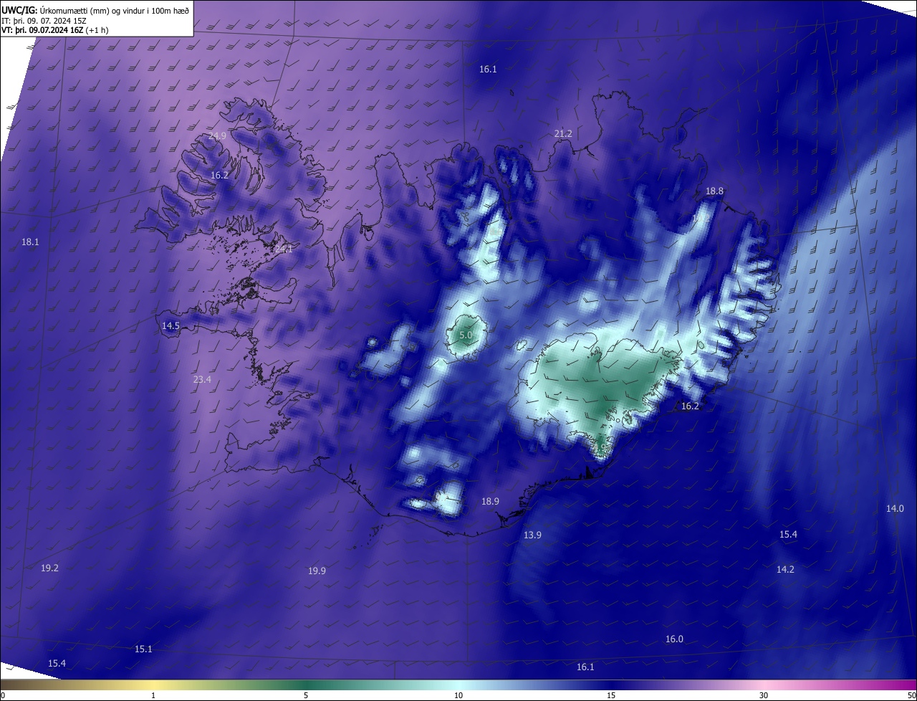Click the 14.0 value at the east edge
Screen dimensions: 917x701
tap(895, 509)
